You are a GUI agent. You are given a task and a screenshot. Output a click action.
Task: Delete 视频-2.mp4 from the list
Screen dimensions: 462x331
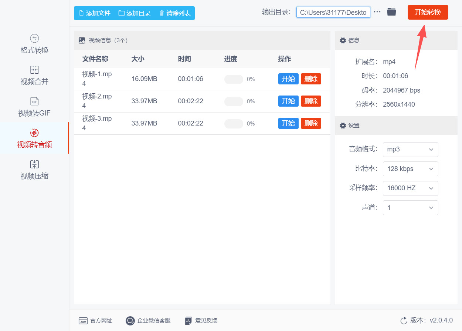tap(311, 101)
